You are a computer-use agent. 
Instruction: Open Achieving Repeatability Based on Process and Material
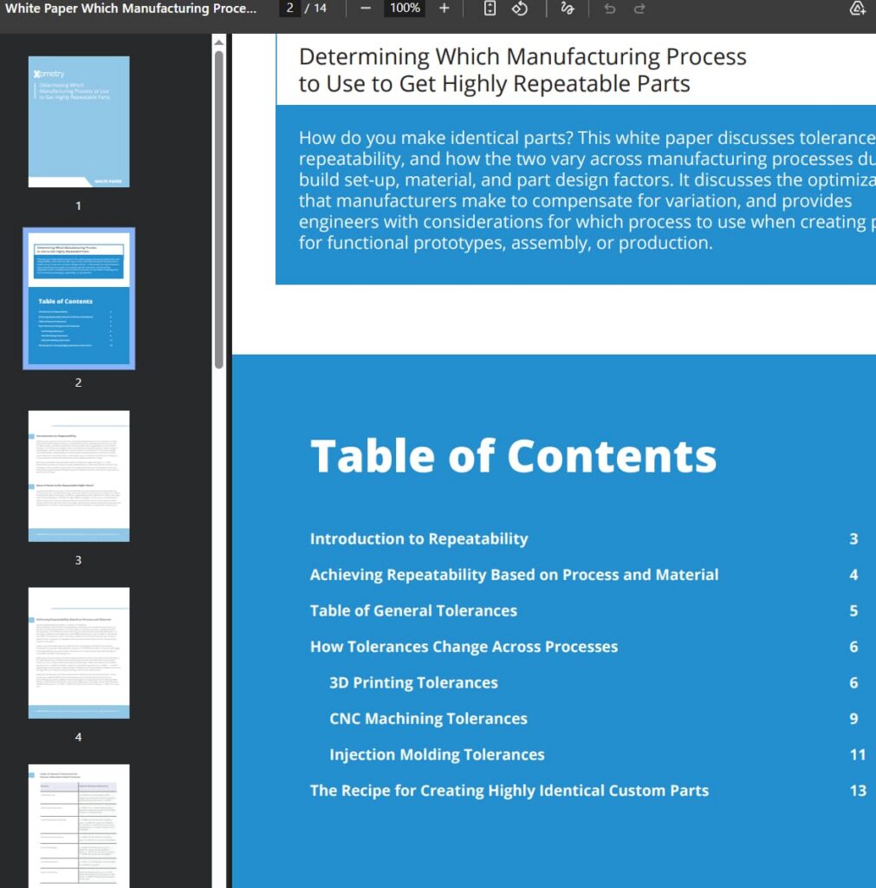[514, 575]
